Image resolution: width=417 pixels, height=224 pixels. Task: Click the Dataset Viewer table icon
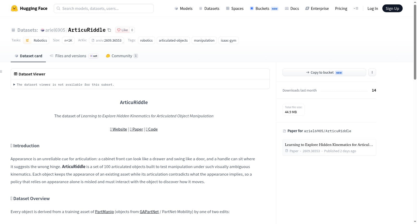pyautogui.click(x=16, y=74)
